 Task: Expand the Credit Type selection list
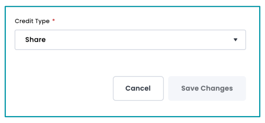[x=130, y=40]
